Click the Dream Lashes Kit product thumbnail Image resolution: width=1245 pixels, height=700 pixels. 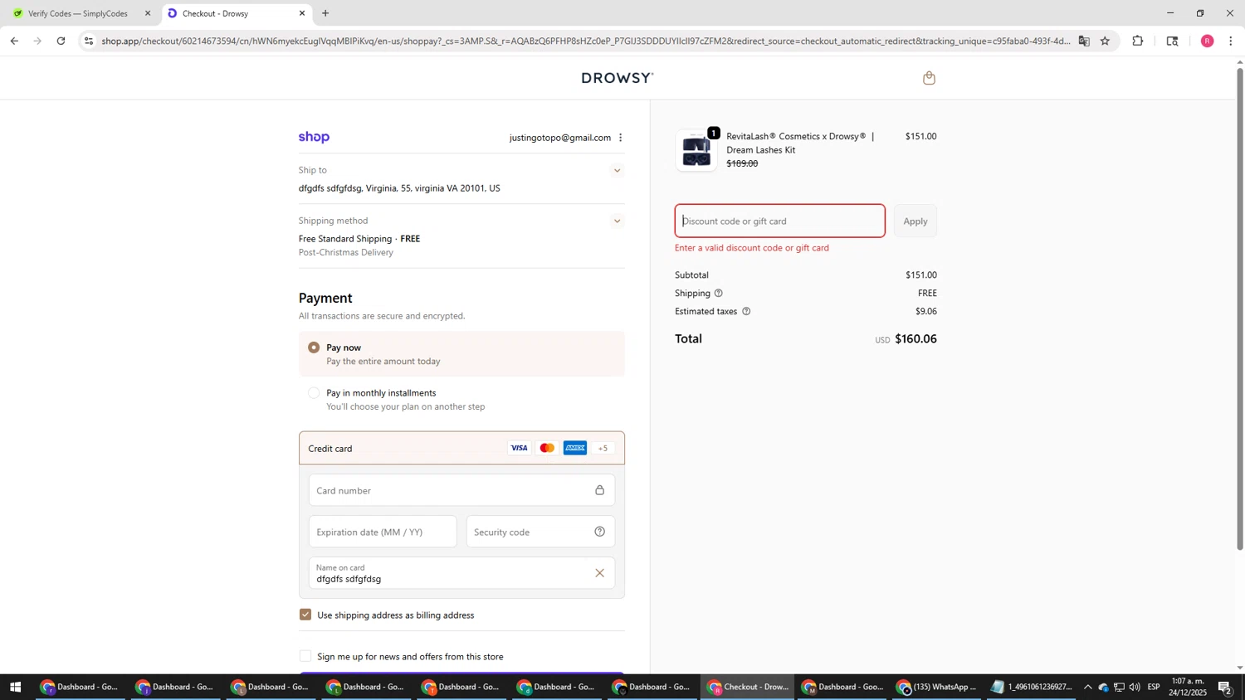pyautogui.click(x=696, y=151)
